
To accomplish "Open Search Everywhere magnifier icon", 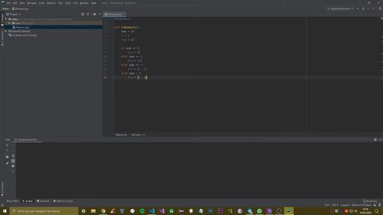I will [x=380, y=8].
